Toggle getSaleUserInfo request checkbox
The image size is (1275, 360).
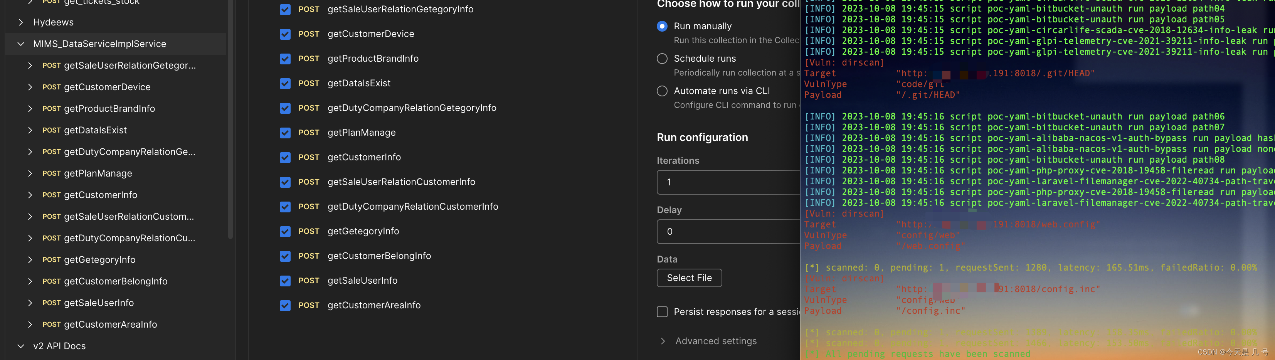click(285, 281)
